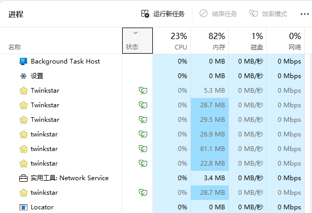Viewport: 312px width, 213px height.
Task: Click the 结束任务 button
Action: [218, 14]
